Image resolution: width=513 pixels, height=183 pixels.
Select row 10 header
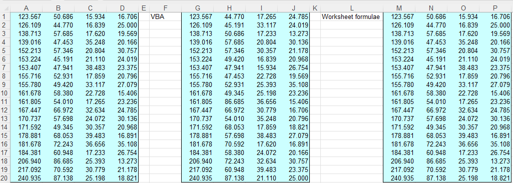pyautogui.click(x=5, y=93)
